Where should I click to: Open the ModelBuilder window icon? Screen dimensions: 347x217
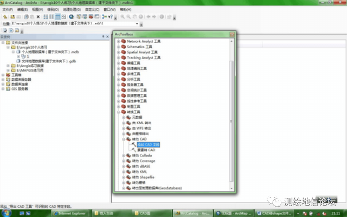click(x=105, y=17)
